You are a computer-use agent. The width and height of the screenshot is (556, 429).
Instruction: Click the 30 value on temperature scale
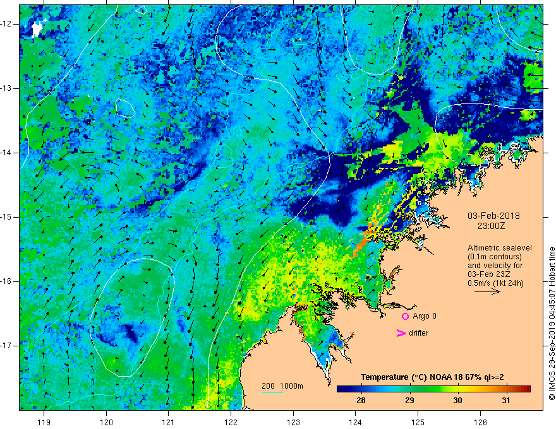click(x=458, y=401)
